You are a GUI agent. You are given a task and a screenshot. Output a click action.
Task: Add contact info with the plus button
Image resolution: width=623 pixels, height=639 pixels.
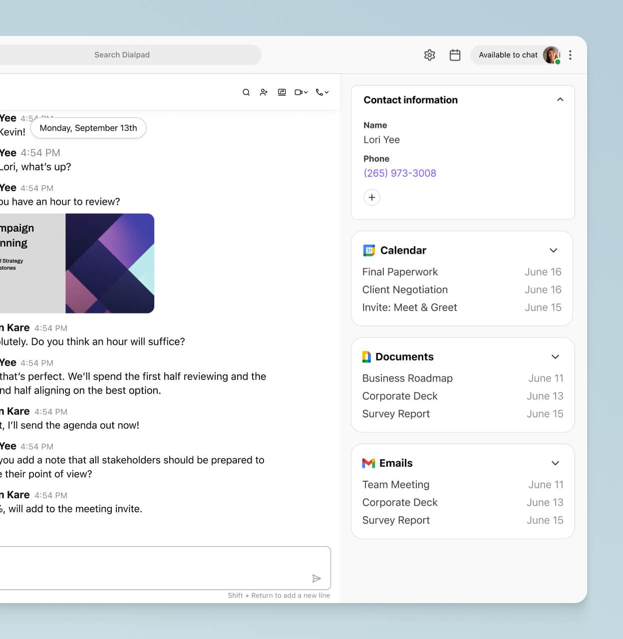pyautogui.click(x=371, y=197)
